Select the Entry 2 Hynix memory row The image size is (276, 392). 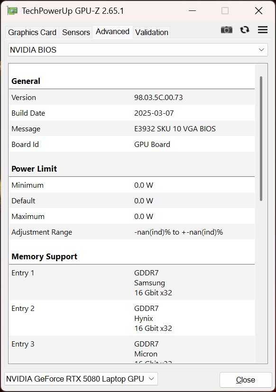[x=132, y=318]
